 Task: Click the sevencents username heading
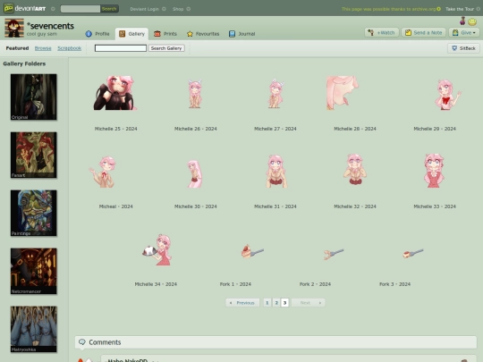pos(50,26)
